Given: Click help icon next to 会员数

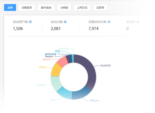Looking at the screenshot, I should pos(138,22).
